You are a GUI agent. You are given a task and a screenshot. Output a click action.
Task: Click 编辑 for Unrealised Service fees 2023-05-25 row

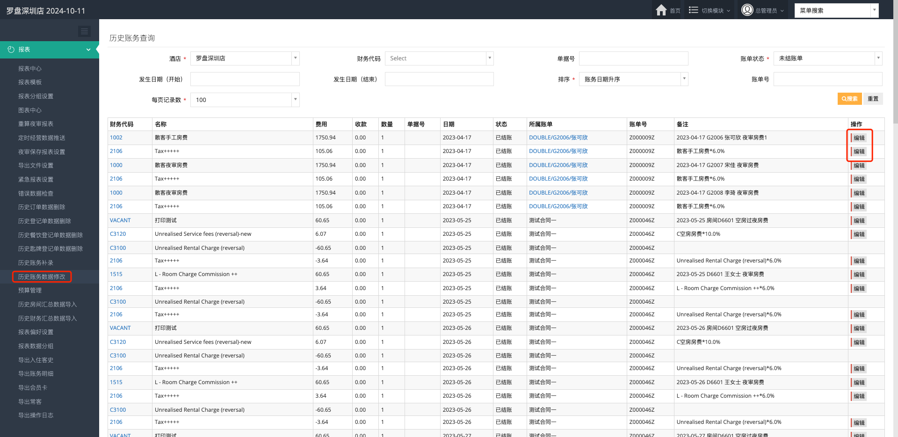click(x=859, y=234)
